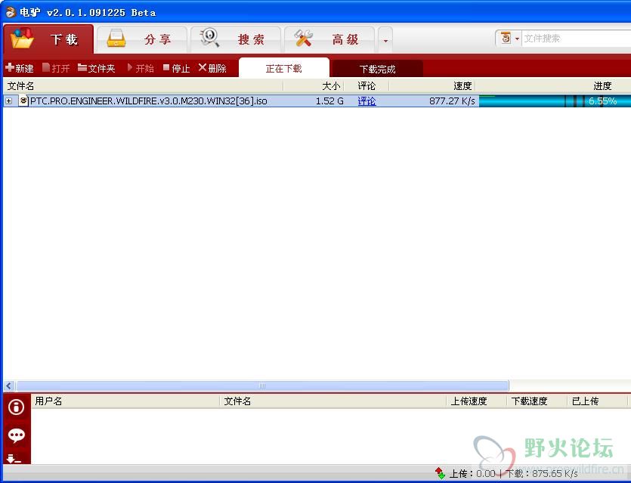Click 上传速度 column header
Viewport: 631px width, 483px height.
point(477,401)
